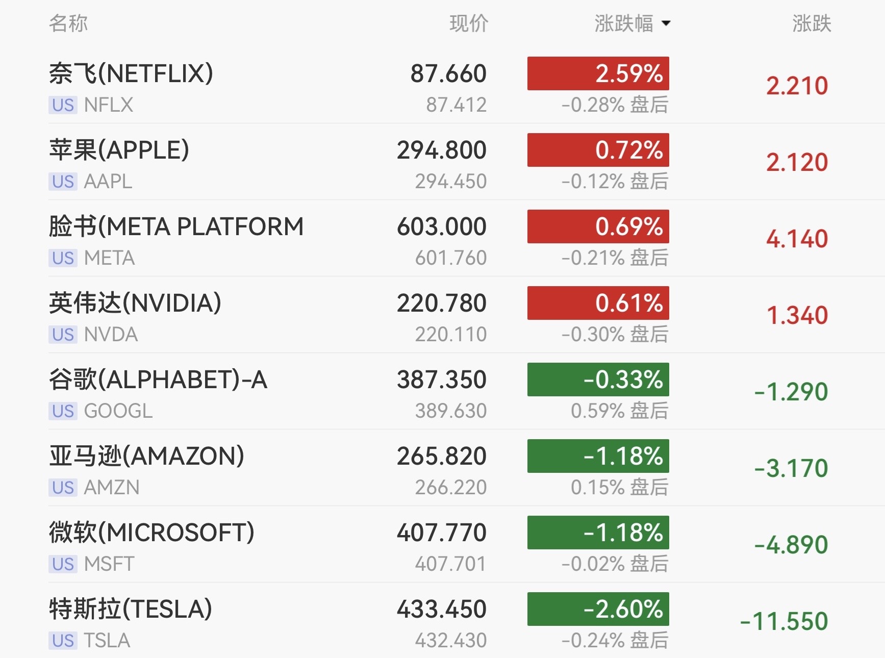Image resolution: width=885 pixels, height=658 pixels.
Task: Click the US market tag beside GOOGL
Action: (x=63, y=411)
